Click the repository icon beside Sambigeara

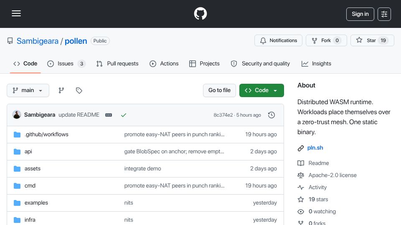tap(10, 41)
